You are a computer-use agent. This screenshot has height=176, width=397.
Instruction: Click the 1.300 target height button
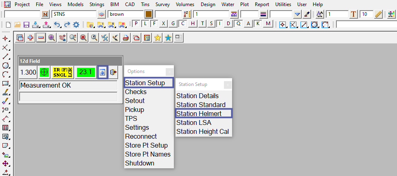pos(28,72)
